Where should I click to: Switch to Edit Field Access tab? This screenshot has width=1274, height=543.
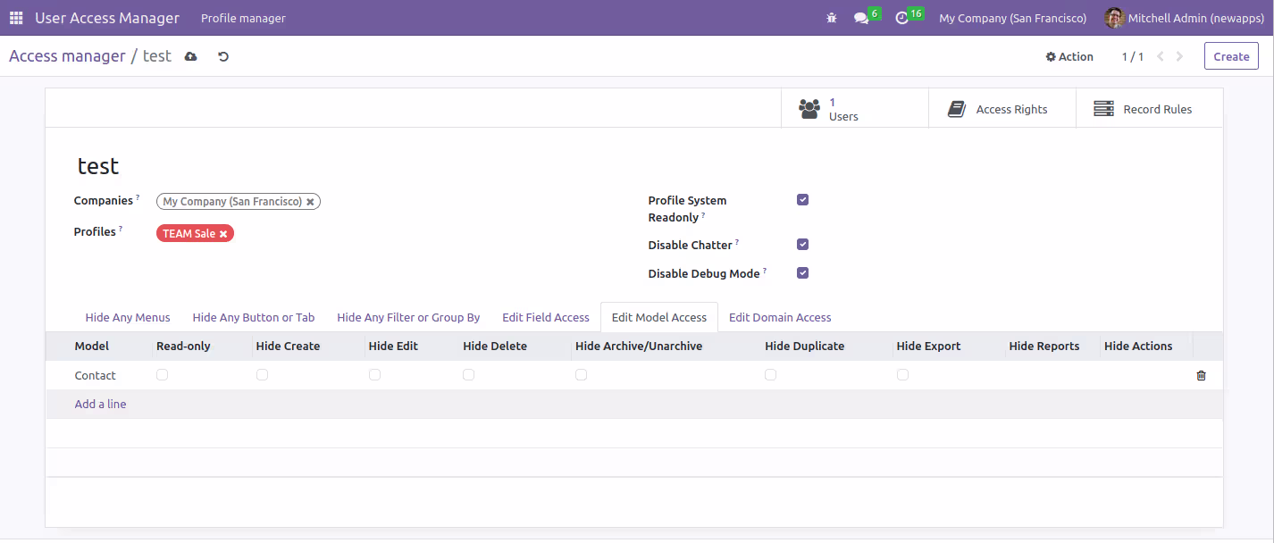click(546, 317)
